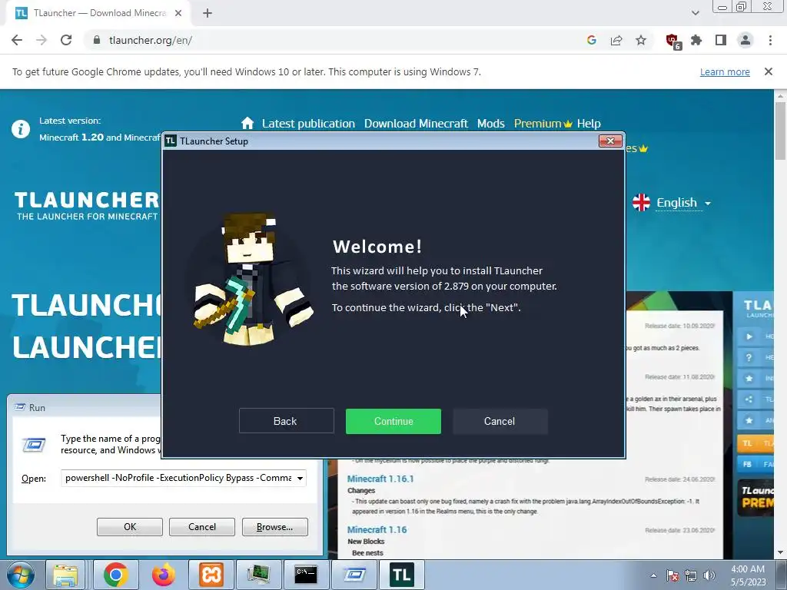Open the Download Minecraft menu item
Image resolution: width=787 pixels, height=590 pixels.
click(416, 124)
